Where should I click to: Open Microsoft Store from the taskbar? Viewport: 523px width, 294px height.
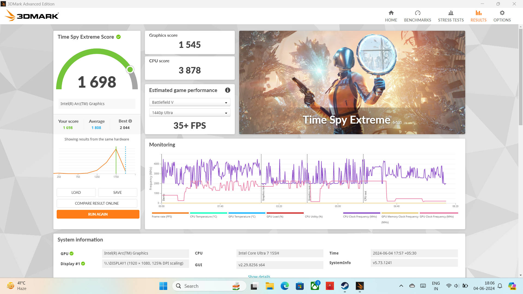[x=300, y=286]
